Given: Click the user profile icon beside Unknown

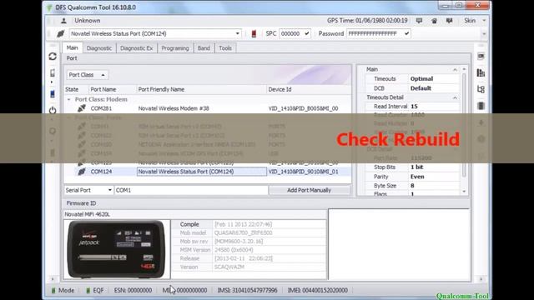Looking at the screenshot, I should [x=63, y=21].
